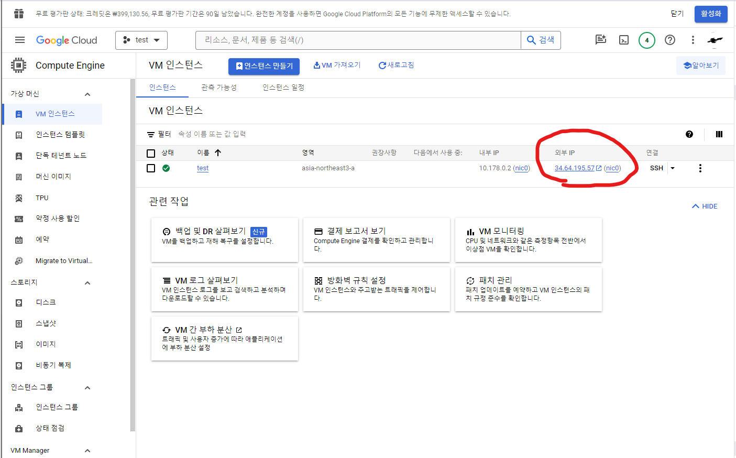Viewport: 736px width, 458px height.
Task: Click the filter list icon
Action: pos(151,135)
